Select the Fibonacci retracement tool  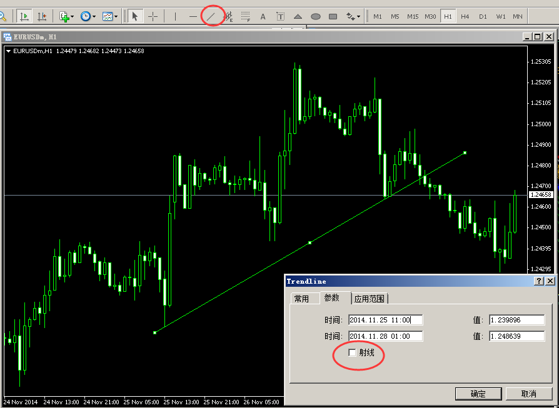246,16
